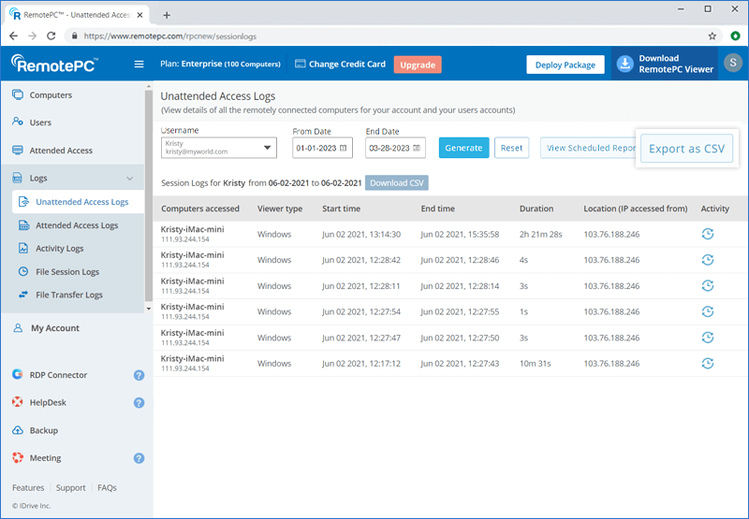The image size is (749, 519).
Task: Collapse the Logs section chevron
Action: [x=129, y=178]
